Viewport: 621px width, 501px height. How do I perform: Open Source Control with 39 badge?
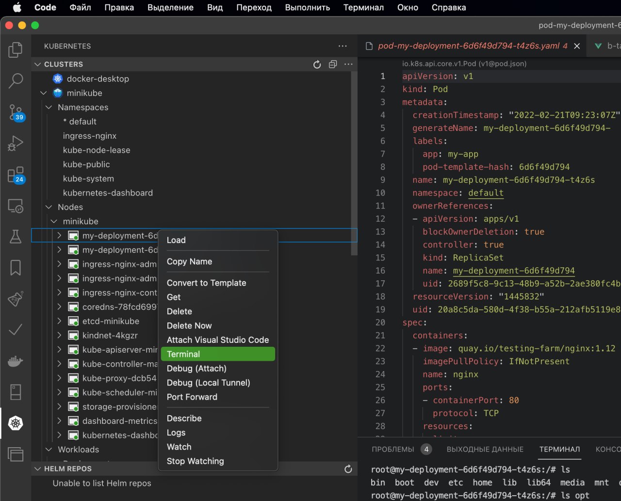tap(16, 113)
